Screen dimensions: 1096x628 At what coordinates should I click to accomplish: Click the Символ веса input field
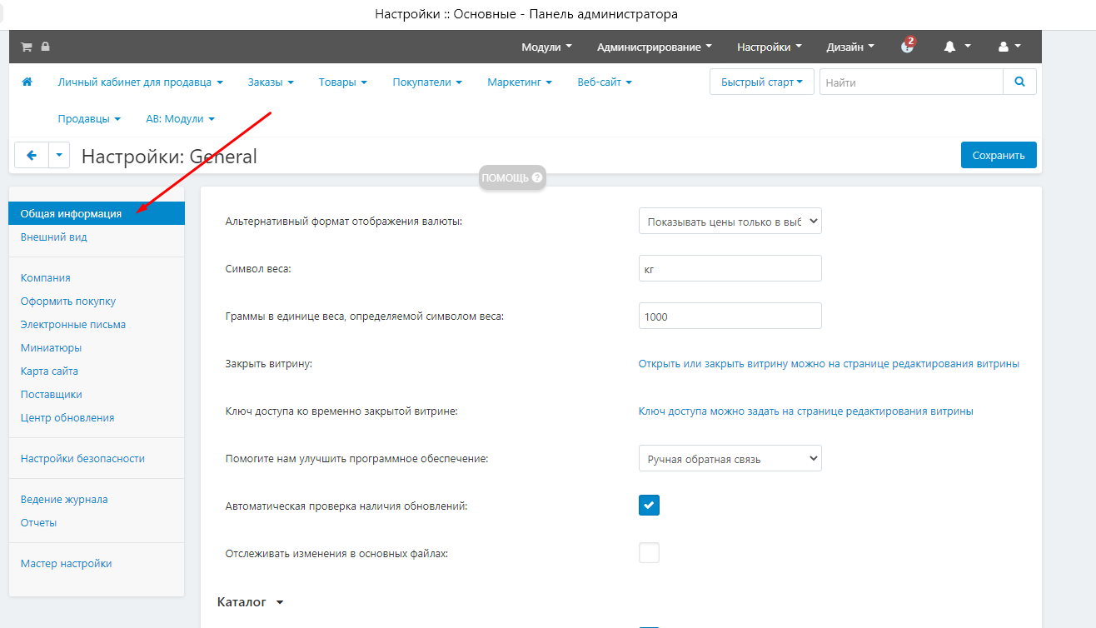(x=730, y=269)
